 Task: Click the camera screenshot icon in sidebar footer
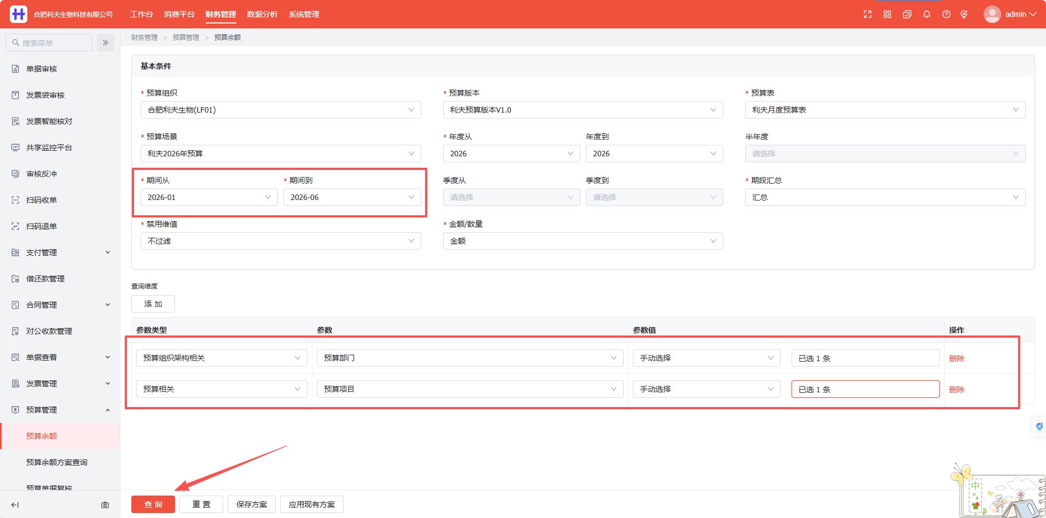pos(105,505)
